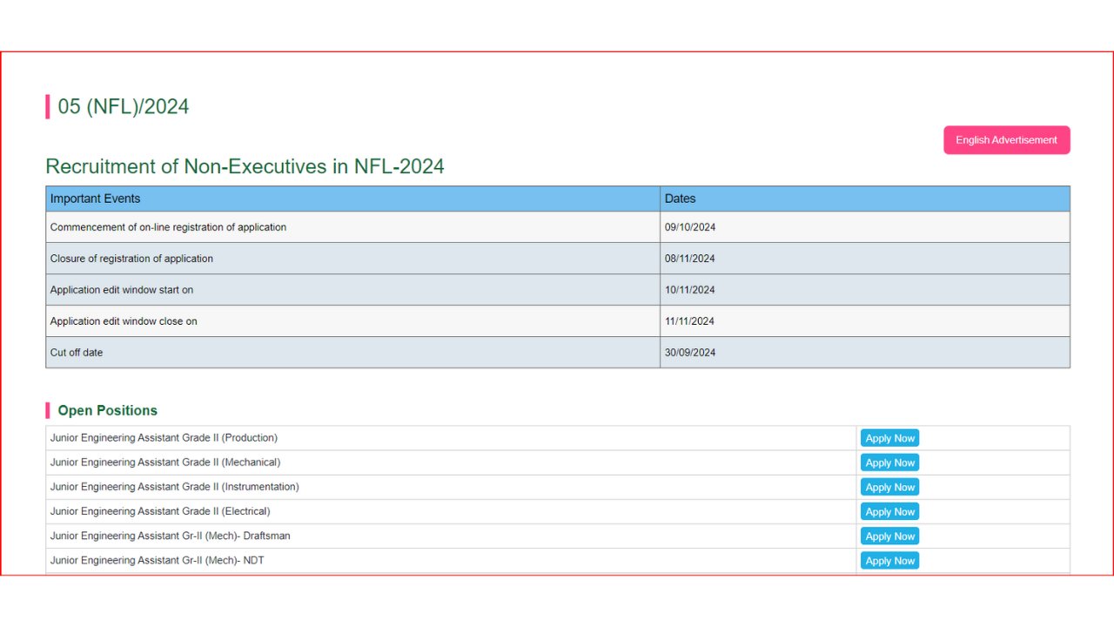Select Junior Engineering Assistant Gr-II (Mech)- NDT text
This screenshot has width=1114, height=627.
pyautogui.click(x=157, y=560)
